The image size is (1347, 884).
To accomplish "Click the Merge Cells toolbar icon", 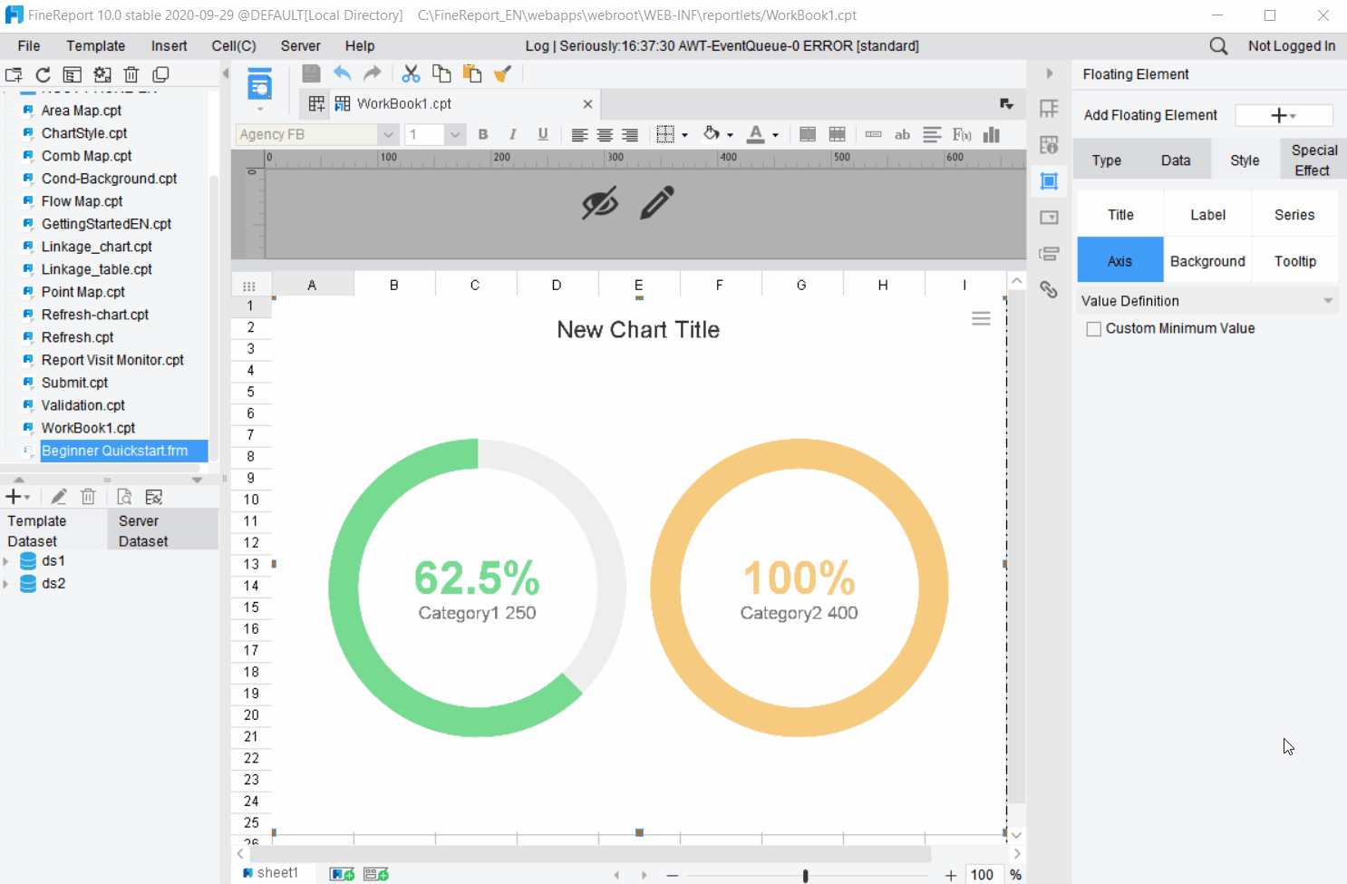I will coord(807,134).
